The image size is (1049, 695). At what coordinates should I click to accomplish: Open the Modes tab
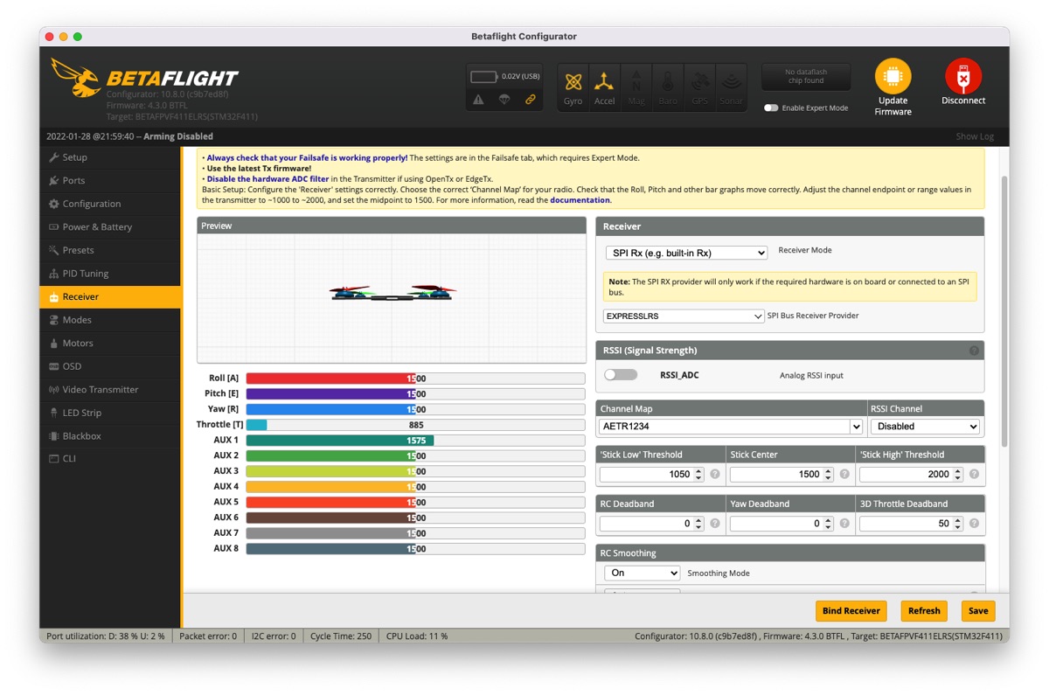[x=110, y=320]
